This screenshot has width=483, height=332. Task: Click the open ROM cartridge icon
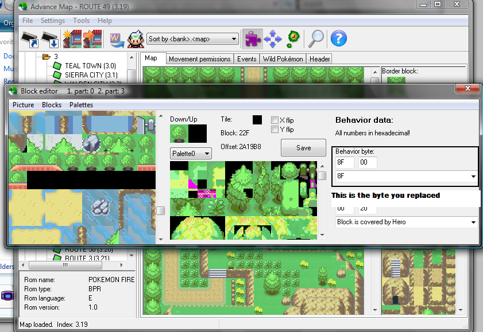29,39
